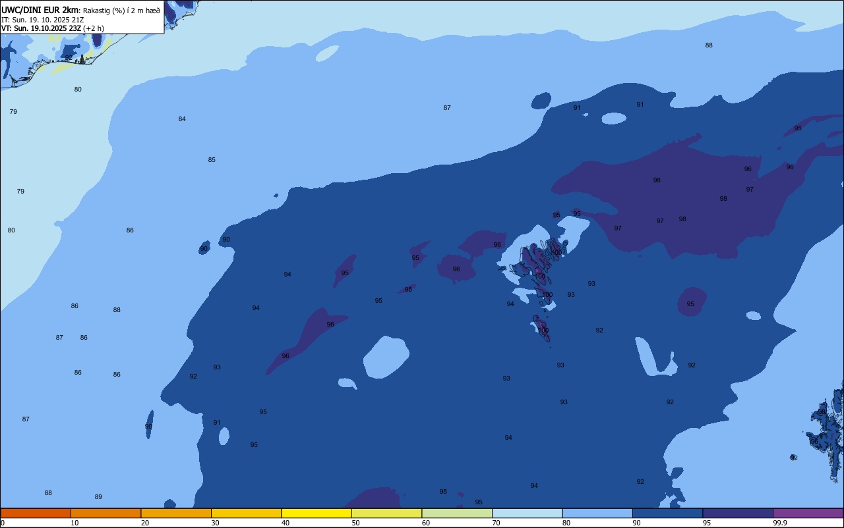Click the legend tick label '20'
Screen dimensions: 844x528
(x=145, y=523)
